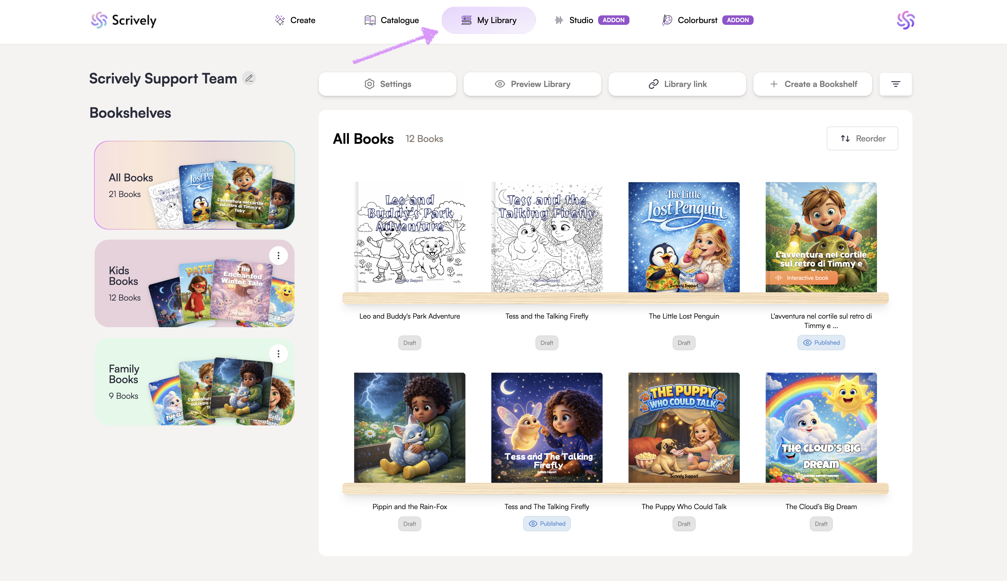This screenshot has height=581, width=1007.
Task: Toggle Published badge on L'avventura nel cortile book
Action: [x=821, y=342]
